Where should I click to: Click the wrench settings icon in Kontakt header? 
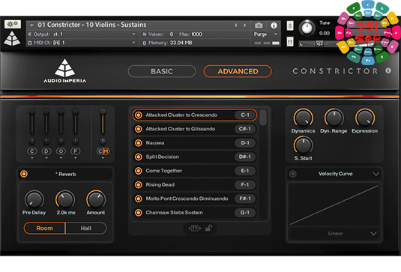click(x=13, y=24)
